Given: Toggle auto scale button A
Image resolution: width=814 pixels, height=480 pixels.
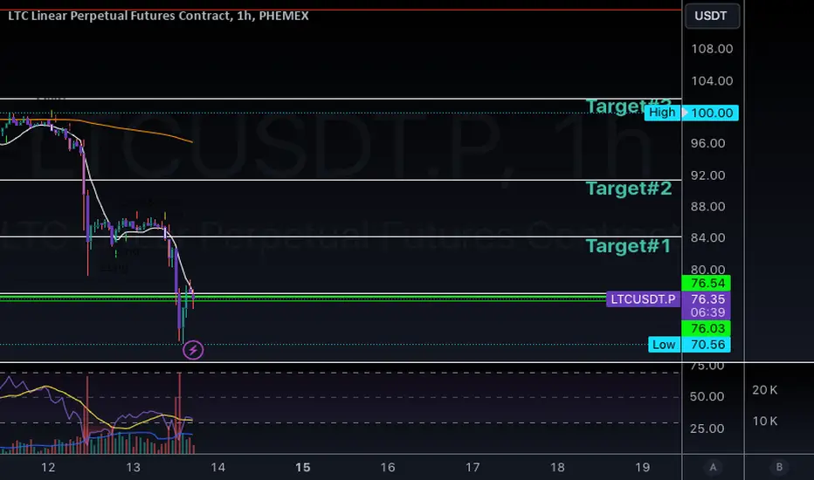Looking at the screenshot, I should pos(713,467).
